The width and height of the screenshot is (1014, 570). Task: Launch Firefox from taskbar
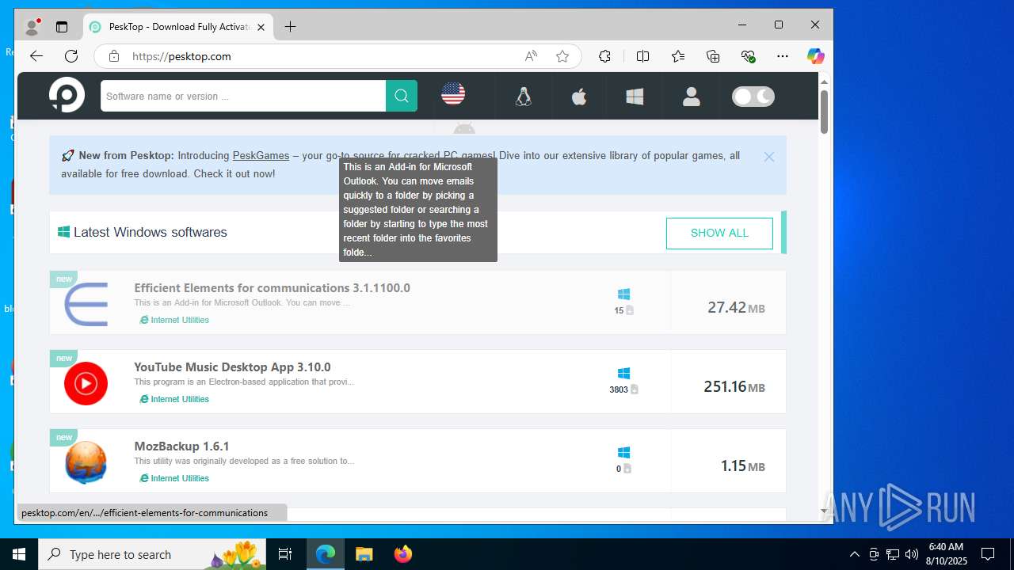coord(402,554)
